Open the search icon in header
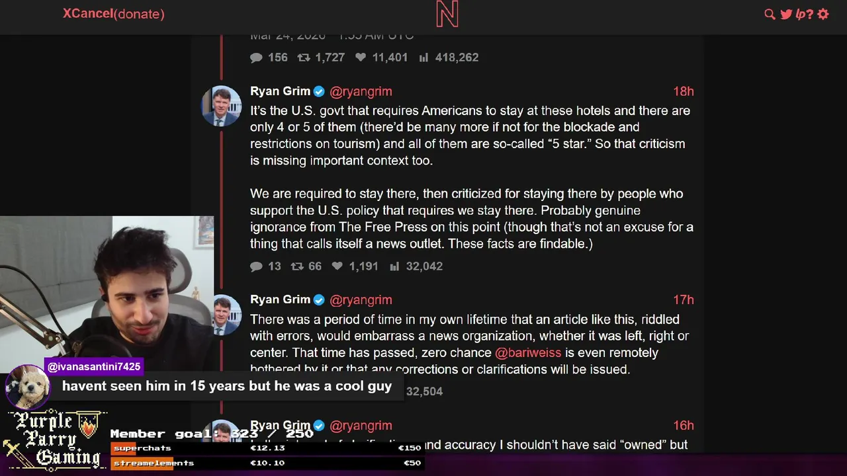Viewport: 847px width, 476px height. point(770,14)
